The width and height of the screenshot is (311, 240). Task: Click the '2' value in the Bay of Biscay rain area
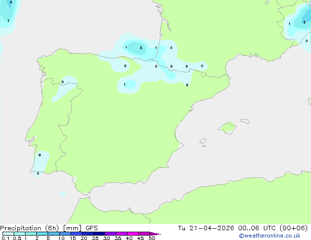141,48
